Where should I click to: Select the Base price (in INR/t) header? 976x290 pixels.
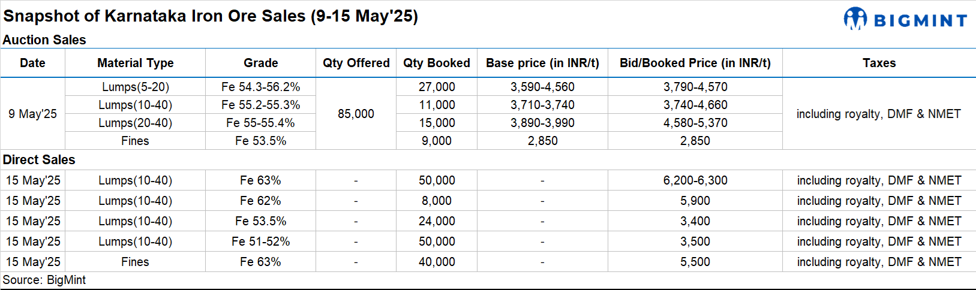coord(542,63)
